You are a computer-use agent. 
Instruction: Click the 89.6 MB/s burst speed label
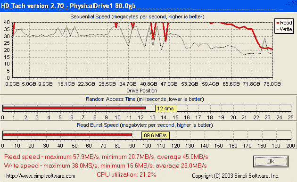pos(155,135)
